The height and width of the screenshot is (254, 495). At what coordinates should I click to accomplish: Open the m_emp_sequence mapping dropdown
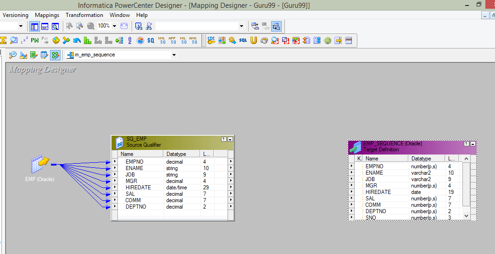(x=174, y=55)
